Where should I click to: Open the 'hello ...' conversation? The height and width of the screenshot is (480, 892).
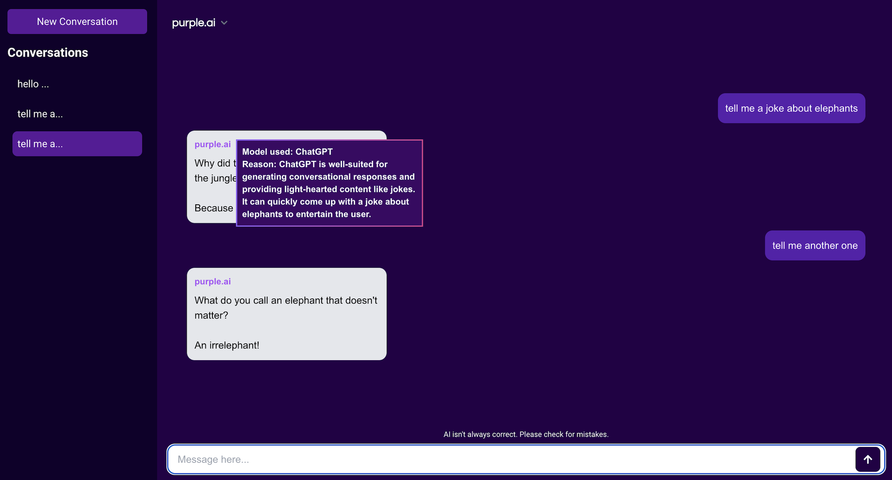33,84
